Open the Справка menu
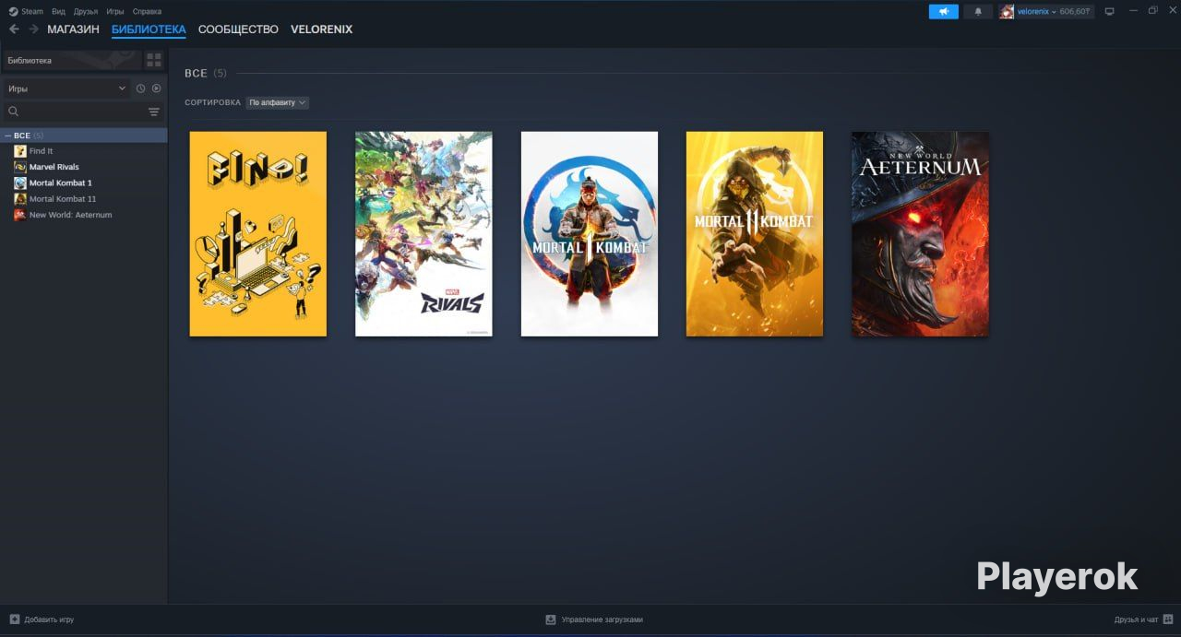 pos(147,12)
